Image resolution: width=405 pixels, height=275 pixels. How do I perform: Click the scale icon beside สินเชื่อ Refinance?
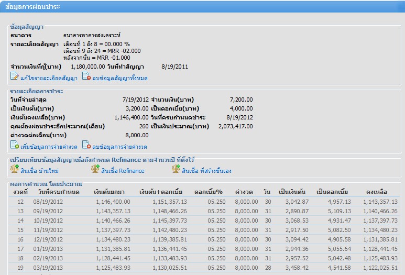coord(95,169)
